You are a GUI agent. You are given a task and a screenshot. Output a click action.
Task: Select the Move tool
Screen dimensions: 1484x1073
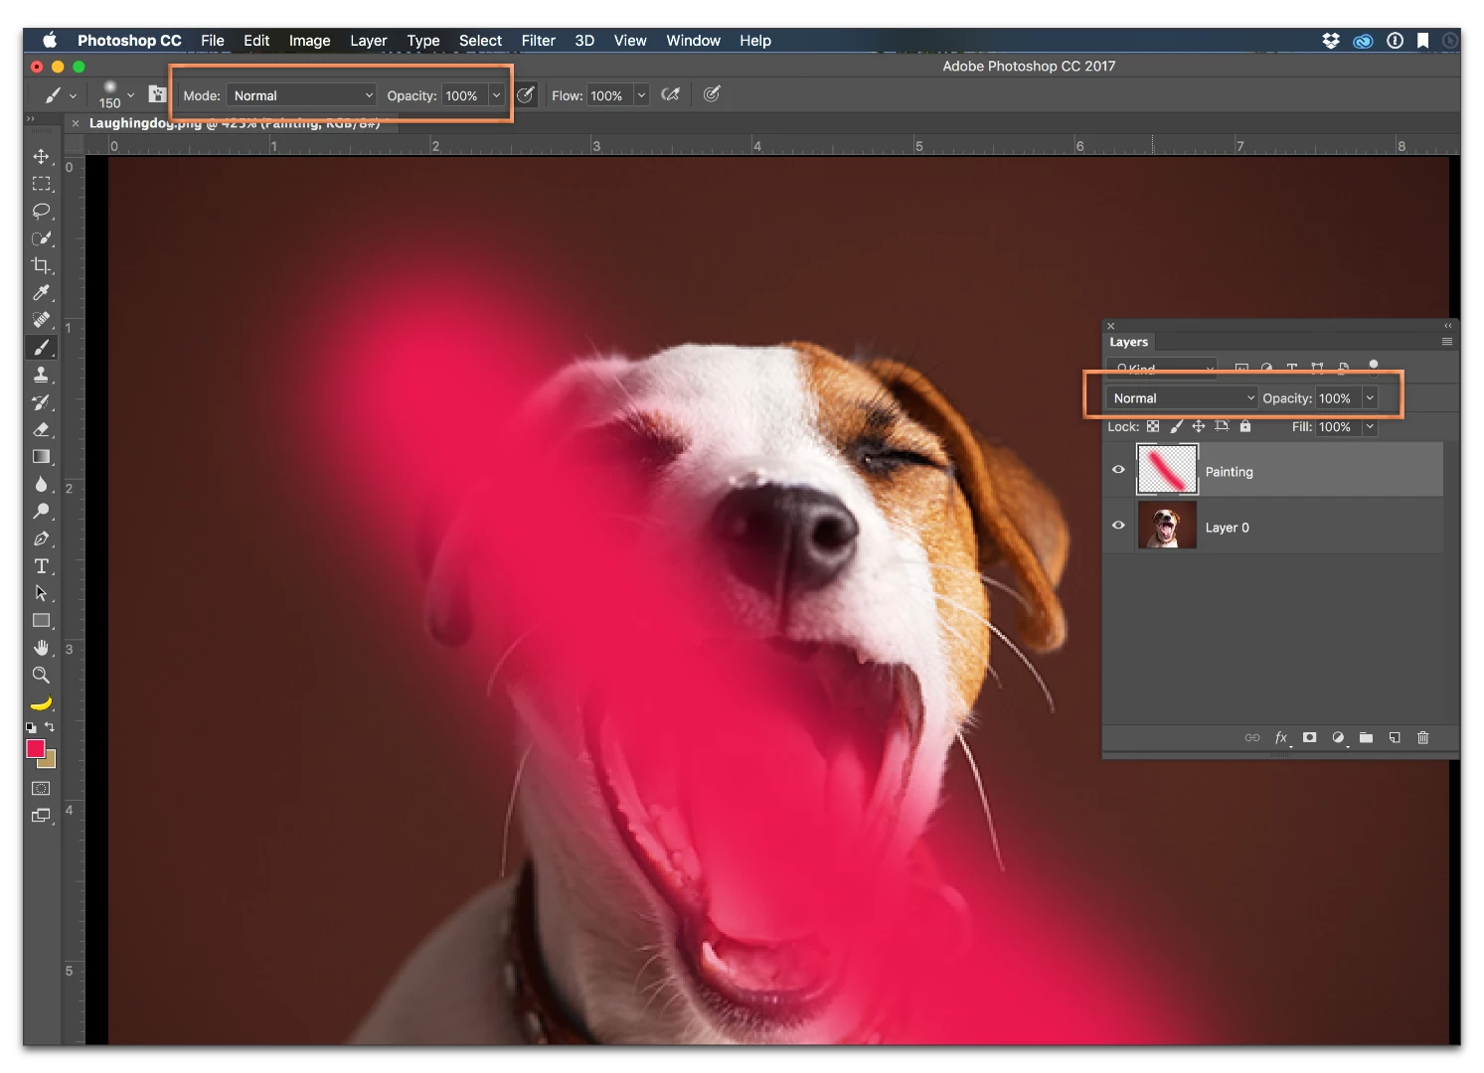click(x=41, y=156)
